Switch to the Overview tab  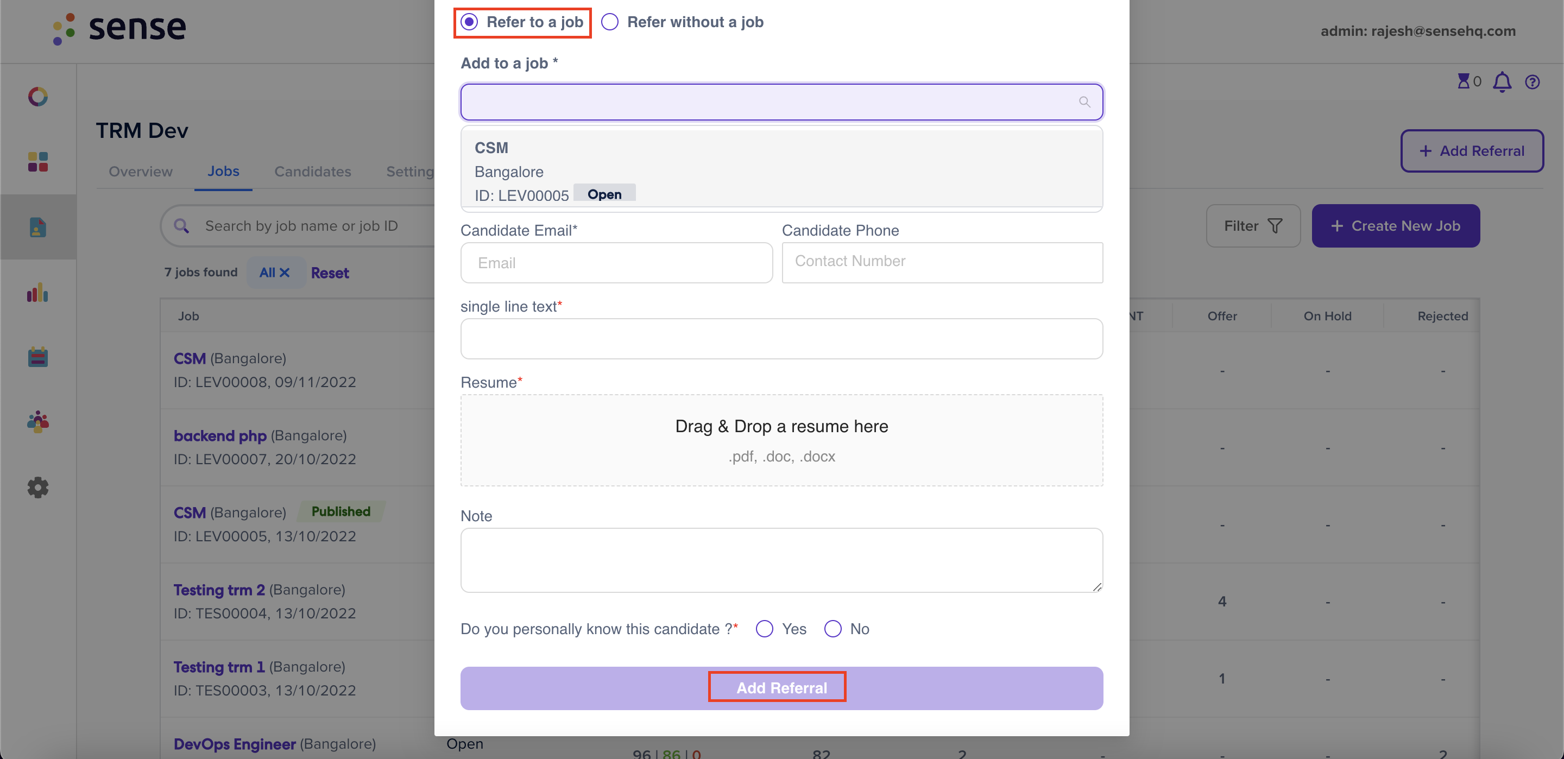coord(140,171)
